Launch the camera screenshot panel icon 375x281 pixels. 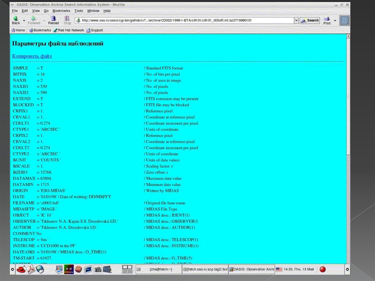(x=97, y=270)
